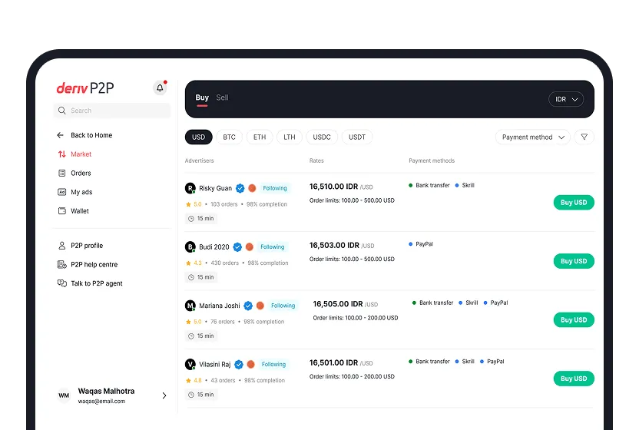This screenshot has width=639, height=430.
Task: Switch to the Sell tab
Action: coord(222,98)
